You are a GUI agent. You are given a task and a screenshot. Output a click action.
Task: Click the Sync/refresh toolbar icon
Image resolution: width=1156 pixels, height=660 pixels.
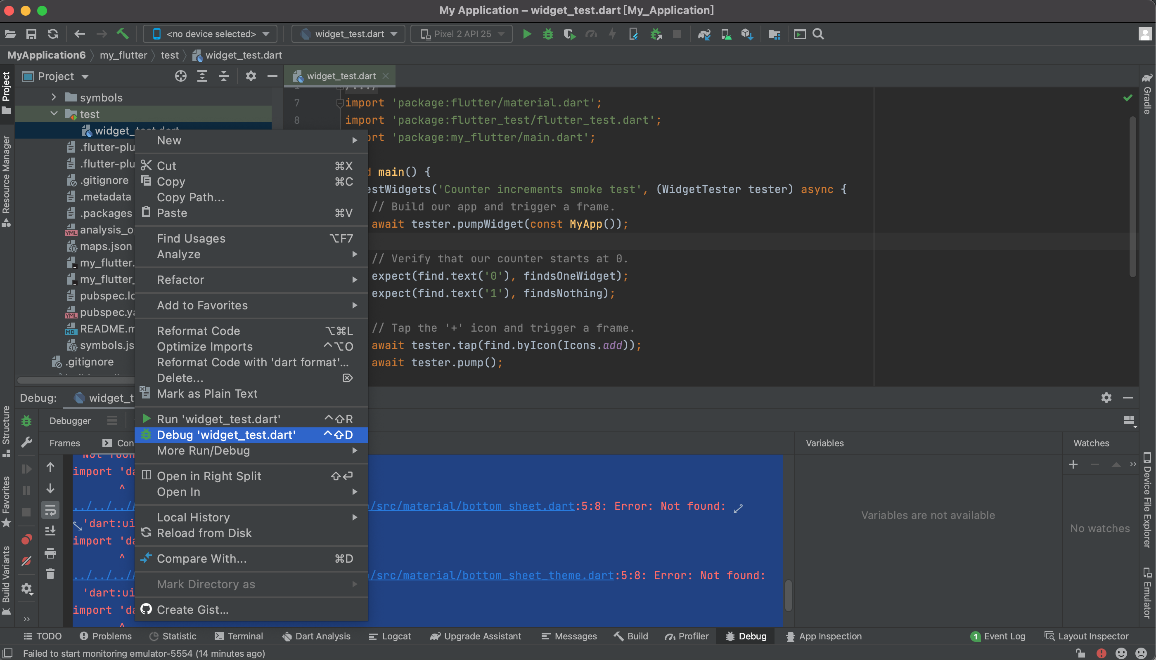point(52,34)
